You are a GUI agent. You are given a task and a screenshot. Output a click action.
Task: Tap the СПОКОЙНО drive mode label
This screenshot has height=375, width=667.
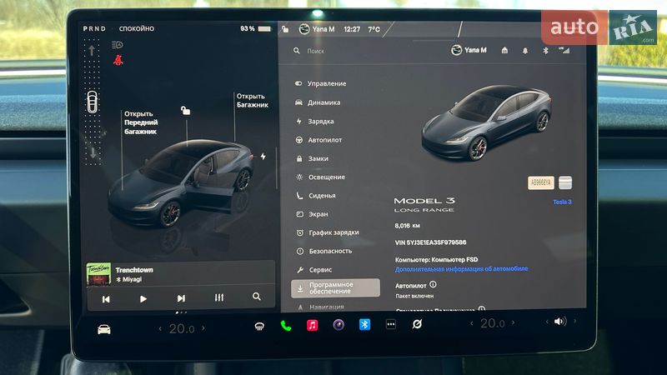pos(137,29)
